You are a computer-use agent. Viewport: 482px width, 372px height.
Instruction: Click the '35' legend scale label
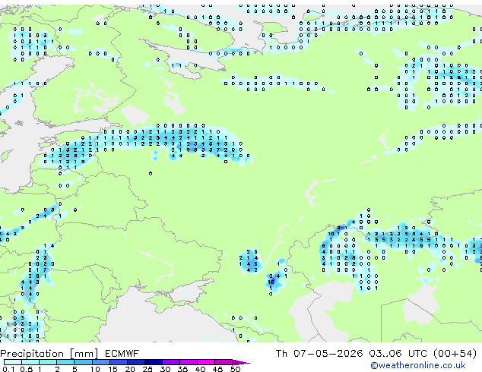[x=182, y=369]
